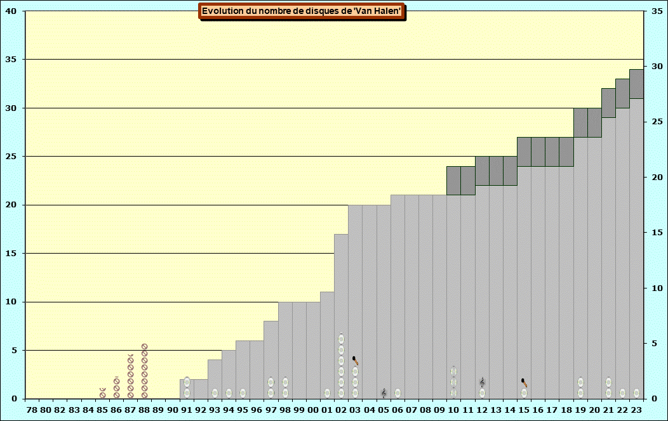The image size is (668, 421).
Task: Click the light grey bar for year 08
Action: pyautogui.click(x=425, y=297)
